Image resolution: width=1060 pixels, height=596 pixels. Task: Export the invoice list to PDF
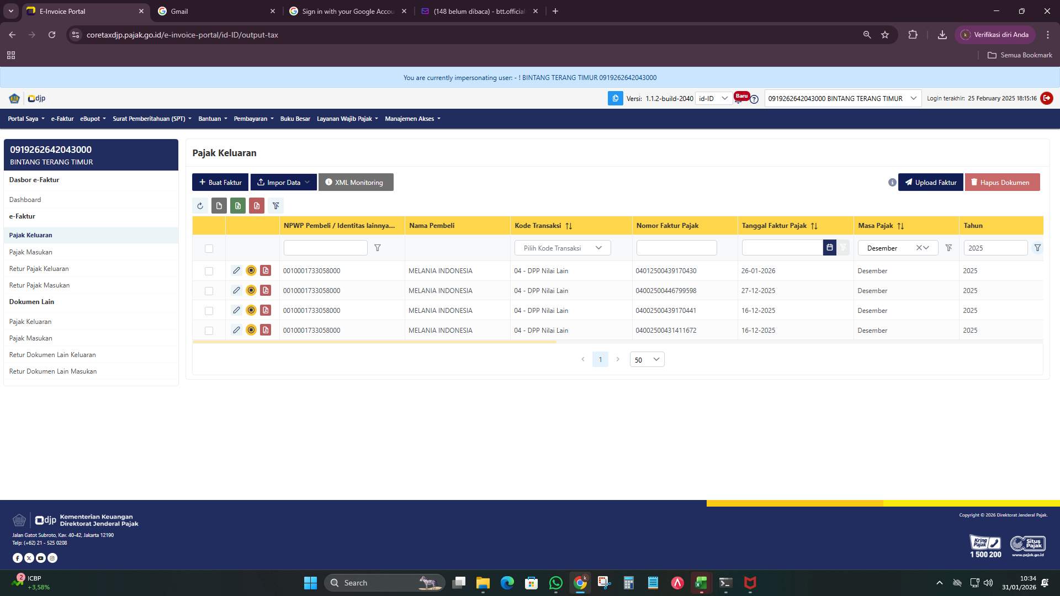[257, 205]
